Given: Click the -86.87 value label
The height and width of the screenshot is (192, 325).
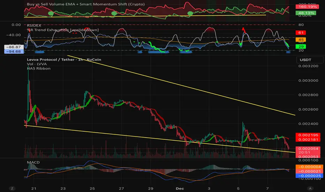Looking at the screenshot, I should click(14, 47).
